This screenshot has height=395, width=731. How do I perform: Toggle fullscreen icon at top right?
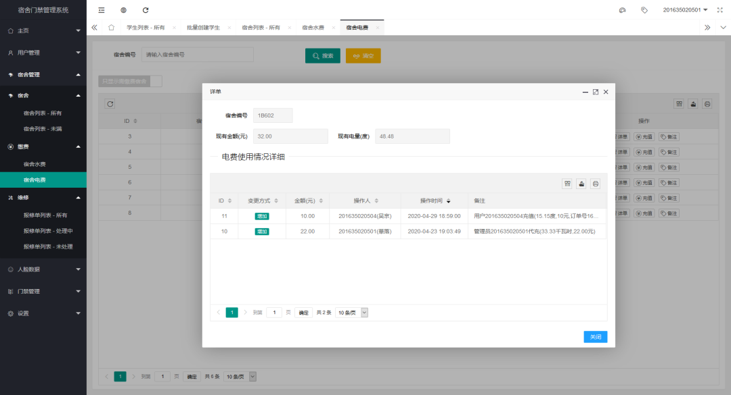tap(719, 9)
